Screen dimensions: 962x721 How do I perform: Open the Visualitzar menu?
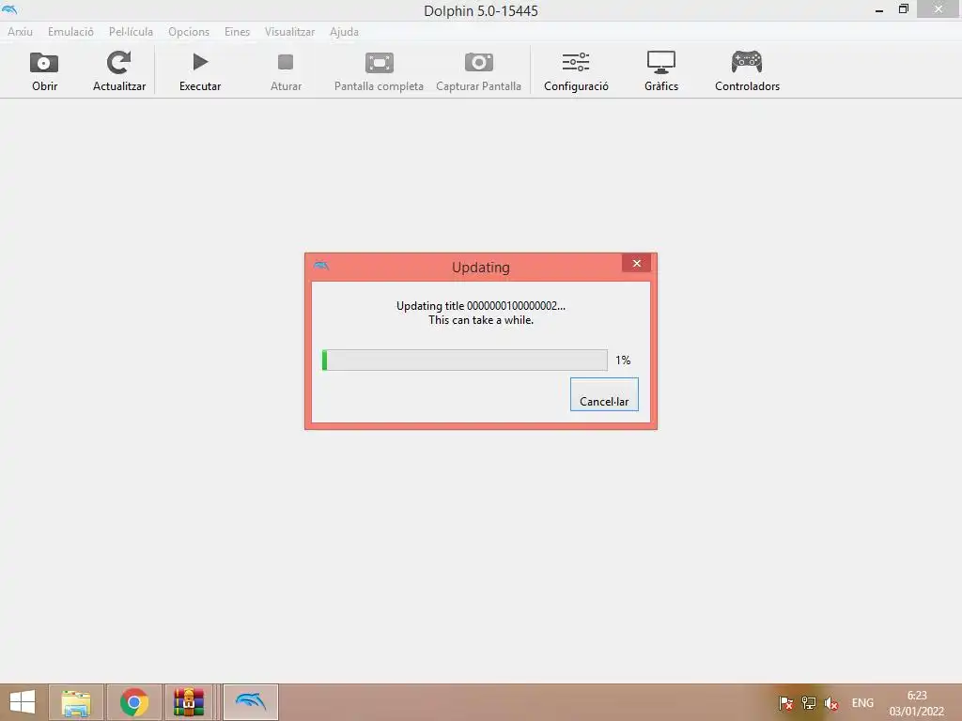tap(289, 32)
